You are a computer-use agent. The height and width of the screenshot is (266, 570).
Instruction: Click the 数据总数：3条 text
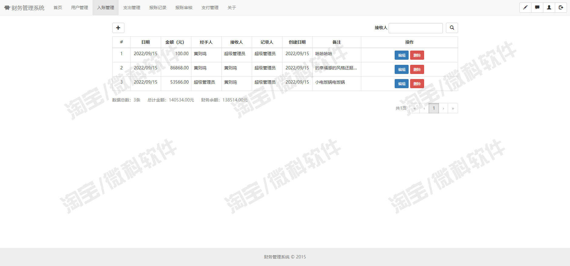126,100
